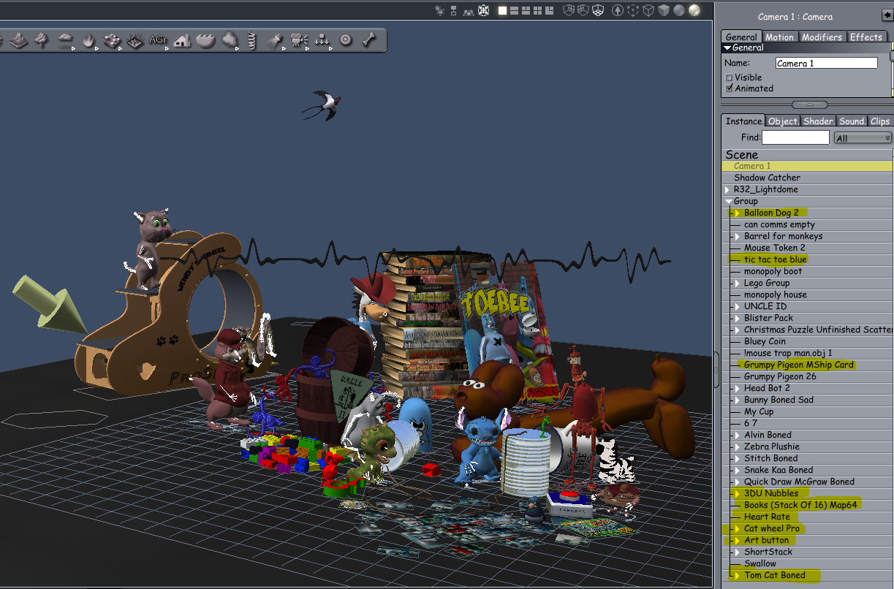Select the target helper tool
894x589 pixels.
point(346,40)
